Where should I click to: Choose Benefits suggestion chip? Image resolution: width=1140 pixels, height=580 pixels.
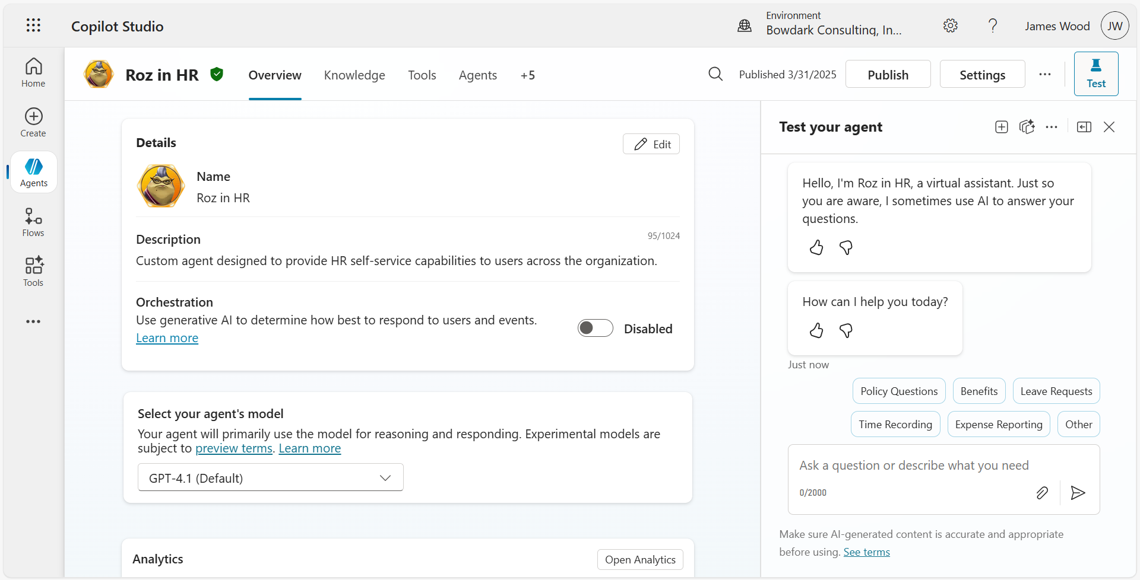click(x=979, y=391)
